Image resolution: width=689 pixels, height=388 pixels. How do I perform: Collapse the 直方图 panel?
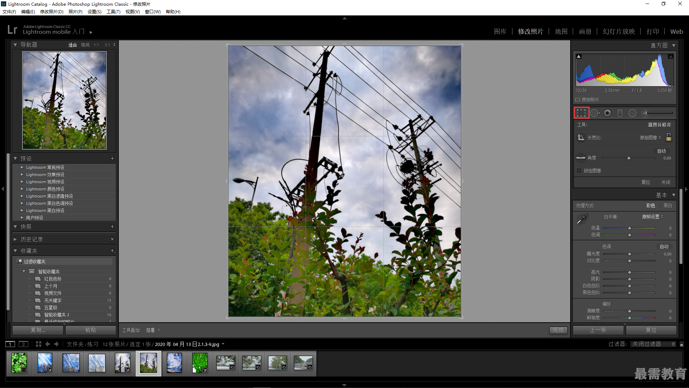[674, 46]
